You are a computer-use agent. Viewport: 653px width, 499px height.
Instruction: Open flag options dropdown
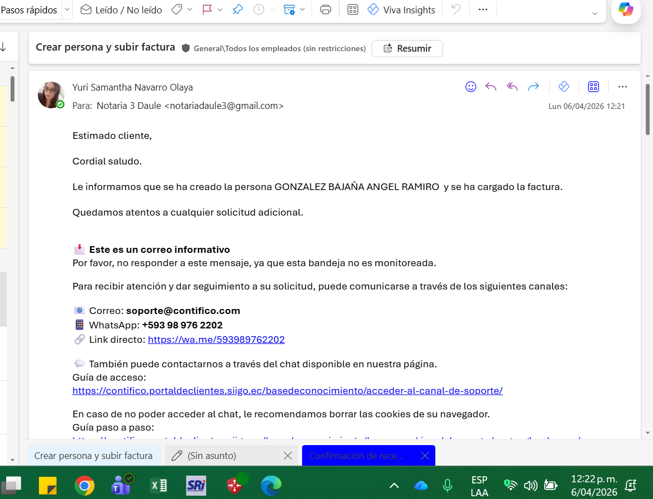click(220, 9)
